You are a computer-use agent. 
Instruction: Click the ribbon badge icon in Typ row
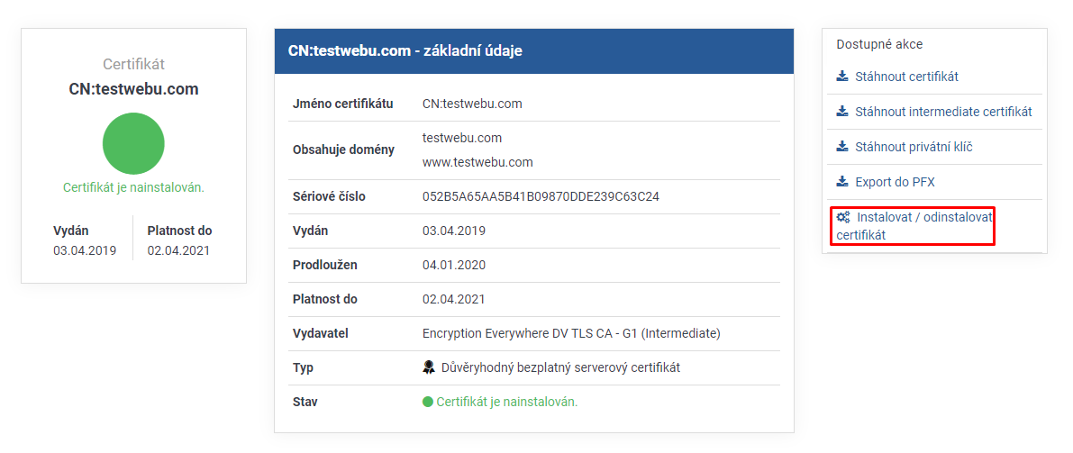click(x=429, y=367)
